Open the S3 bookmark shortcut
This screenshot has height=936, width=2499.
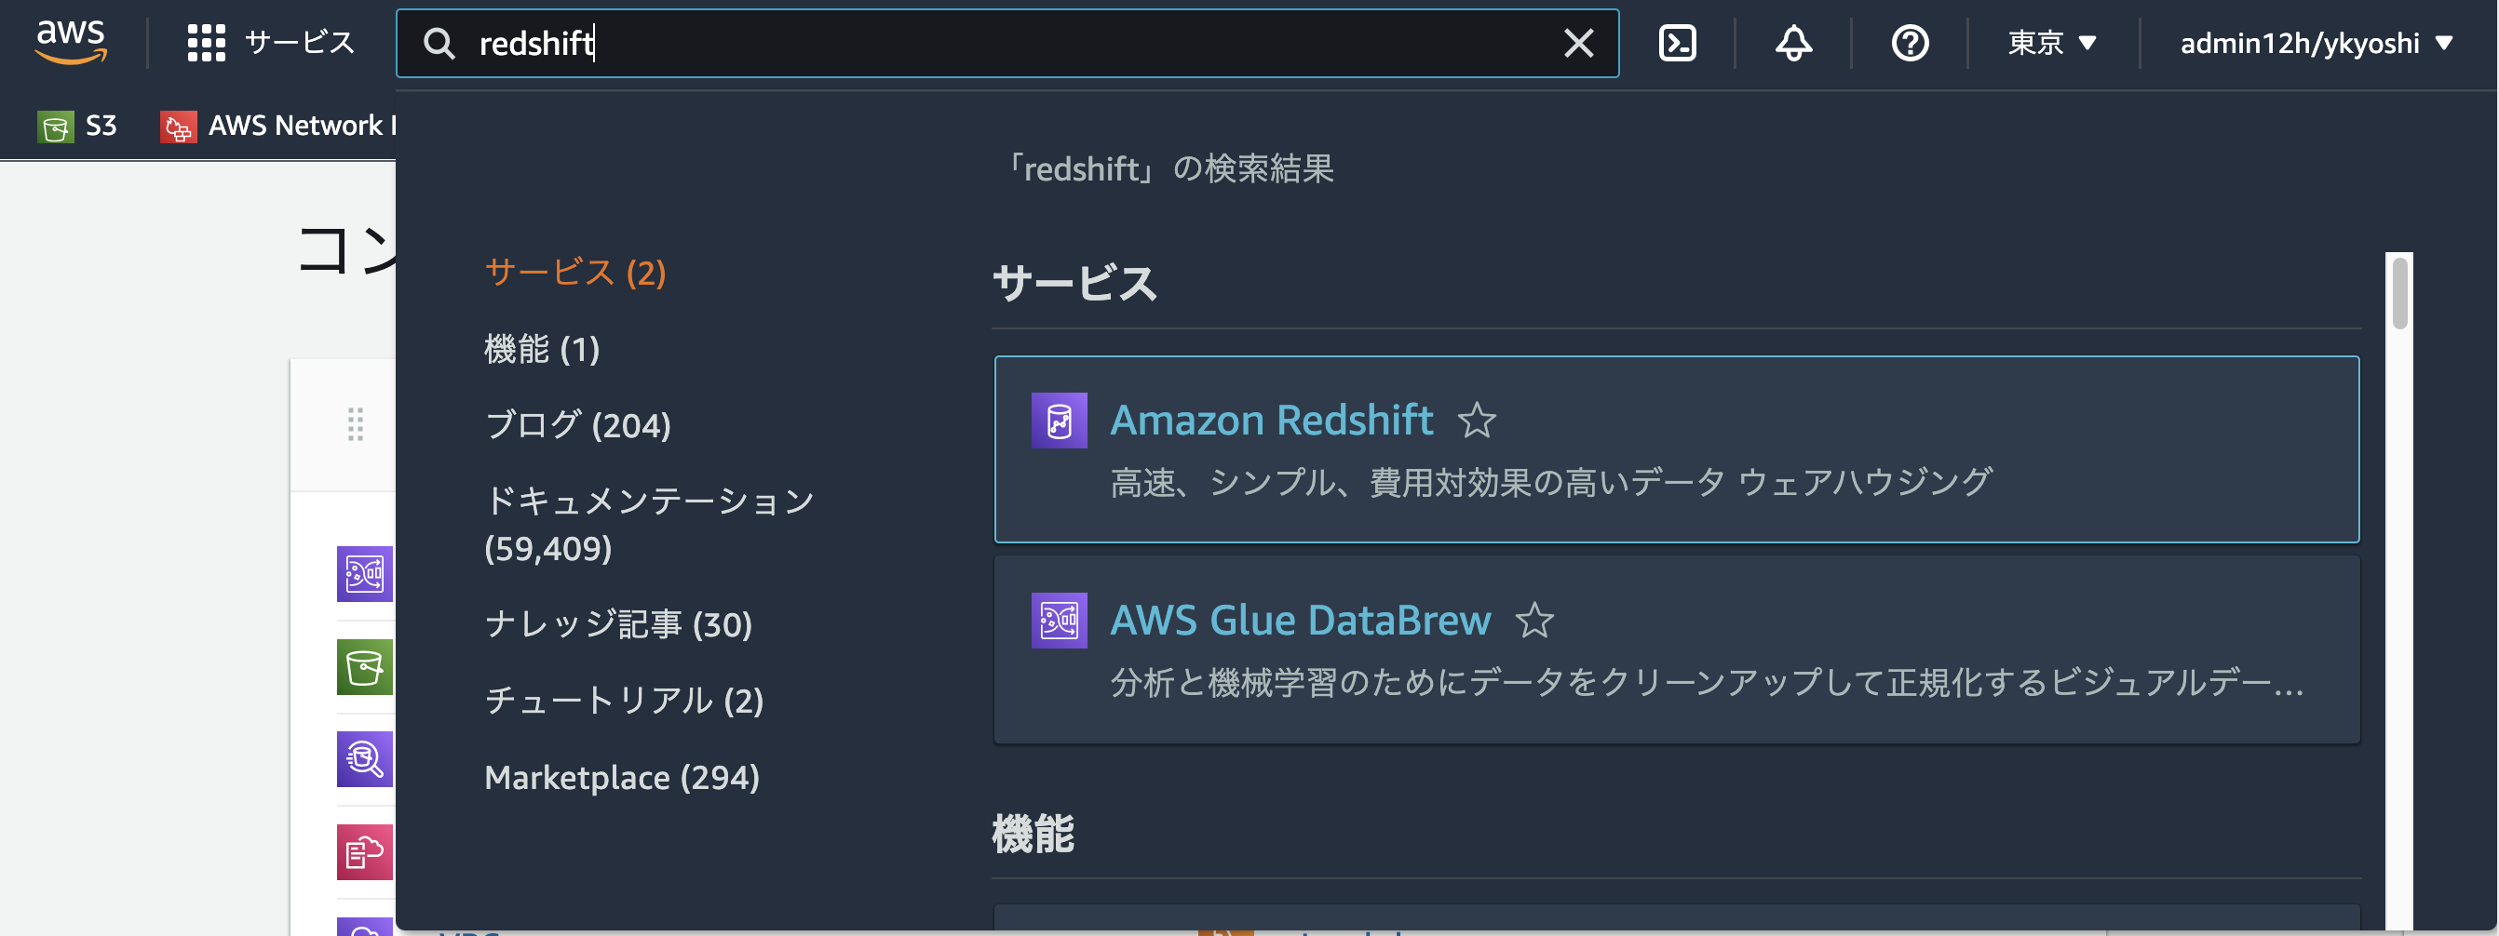coord(77,126)
